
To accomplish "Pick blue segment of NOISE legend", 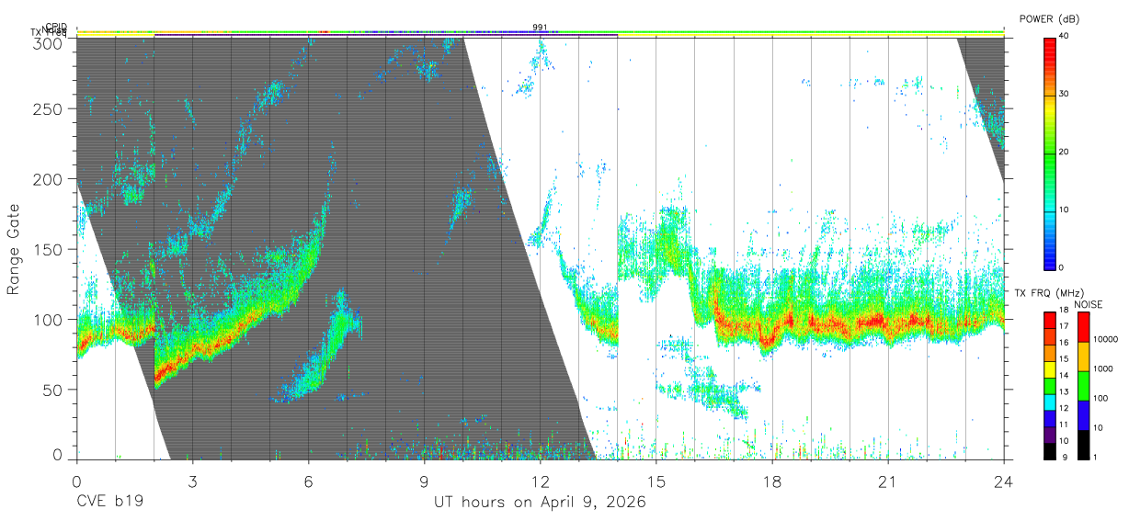I will (x=1083, y=415).
